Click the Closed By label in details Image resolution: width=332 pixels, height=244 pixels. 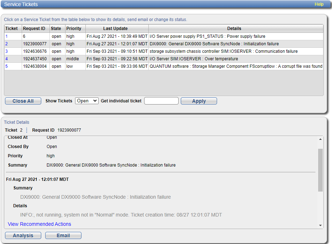pos(18,146)
